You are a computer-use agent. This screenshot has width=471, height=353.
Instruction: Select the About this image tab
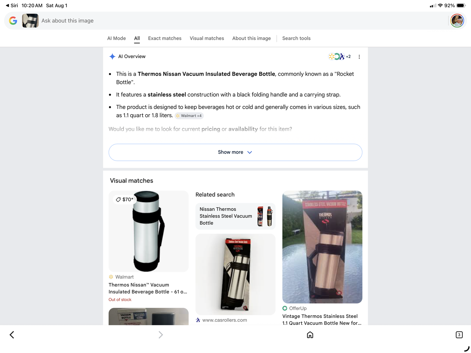coord(251,38)
